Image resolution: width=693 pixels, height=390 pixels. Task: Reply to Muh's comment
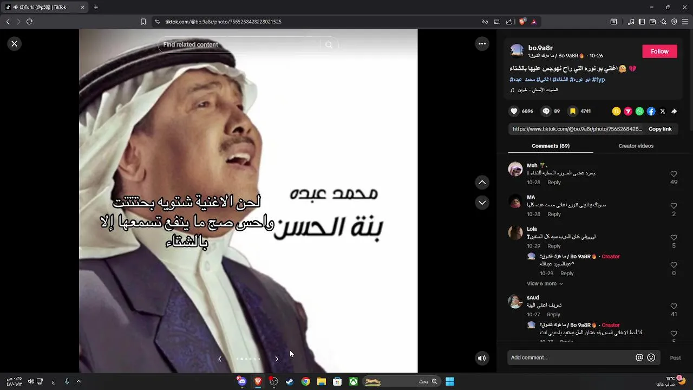(x=554, y=183)
